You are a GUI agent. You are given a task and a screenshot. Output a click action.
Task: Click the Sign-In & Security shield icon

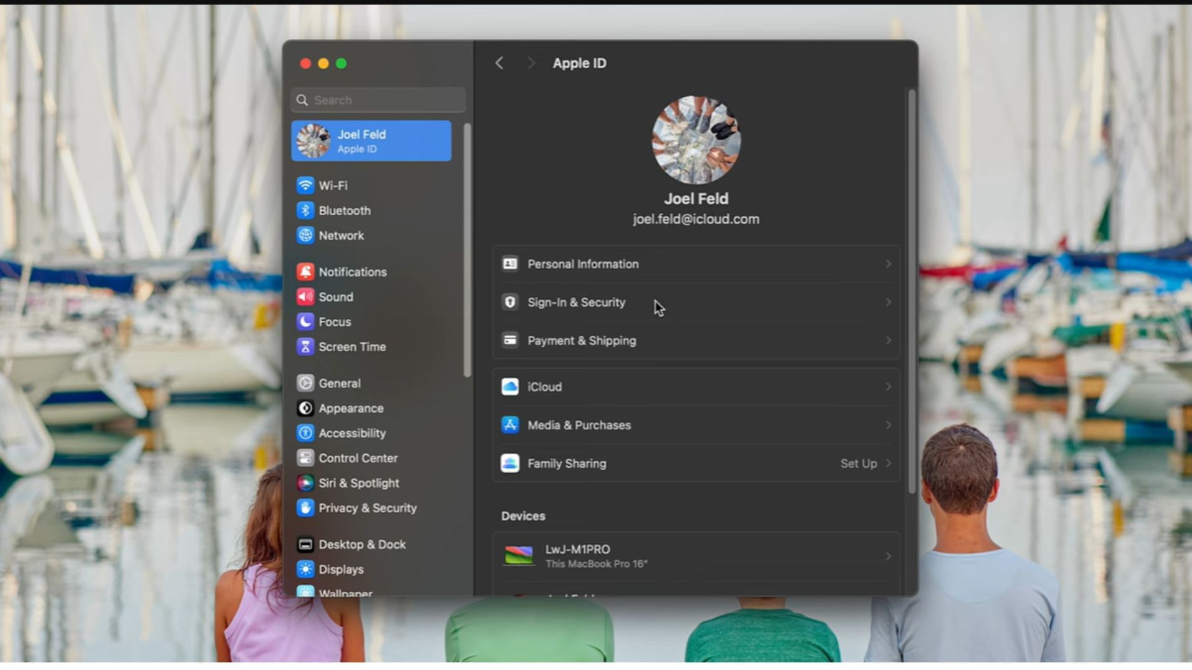pos(510,302)
